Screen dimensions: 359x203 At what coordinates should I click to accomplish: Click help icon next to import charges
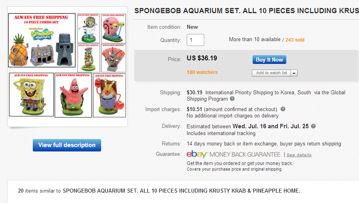click(283, 109)
